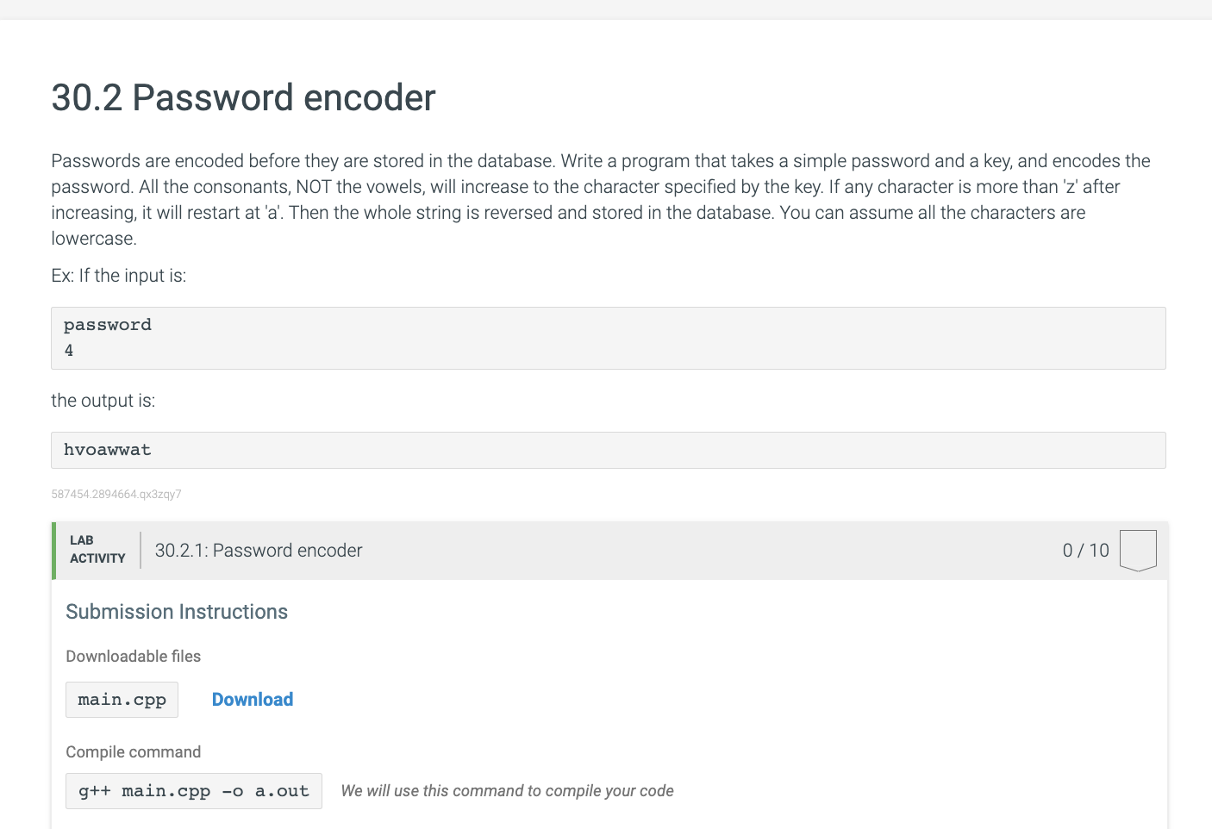Select the hvoawwat output box
The height and width of the screenshot is (829, 1212).
[107, 449]
